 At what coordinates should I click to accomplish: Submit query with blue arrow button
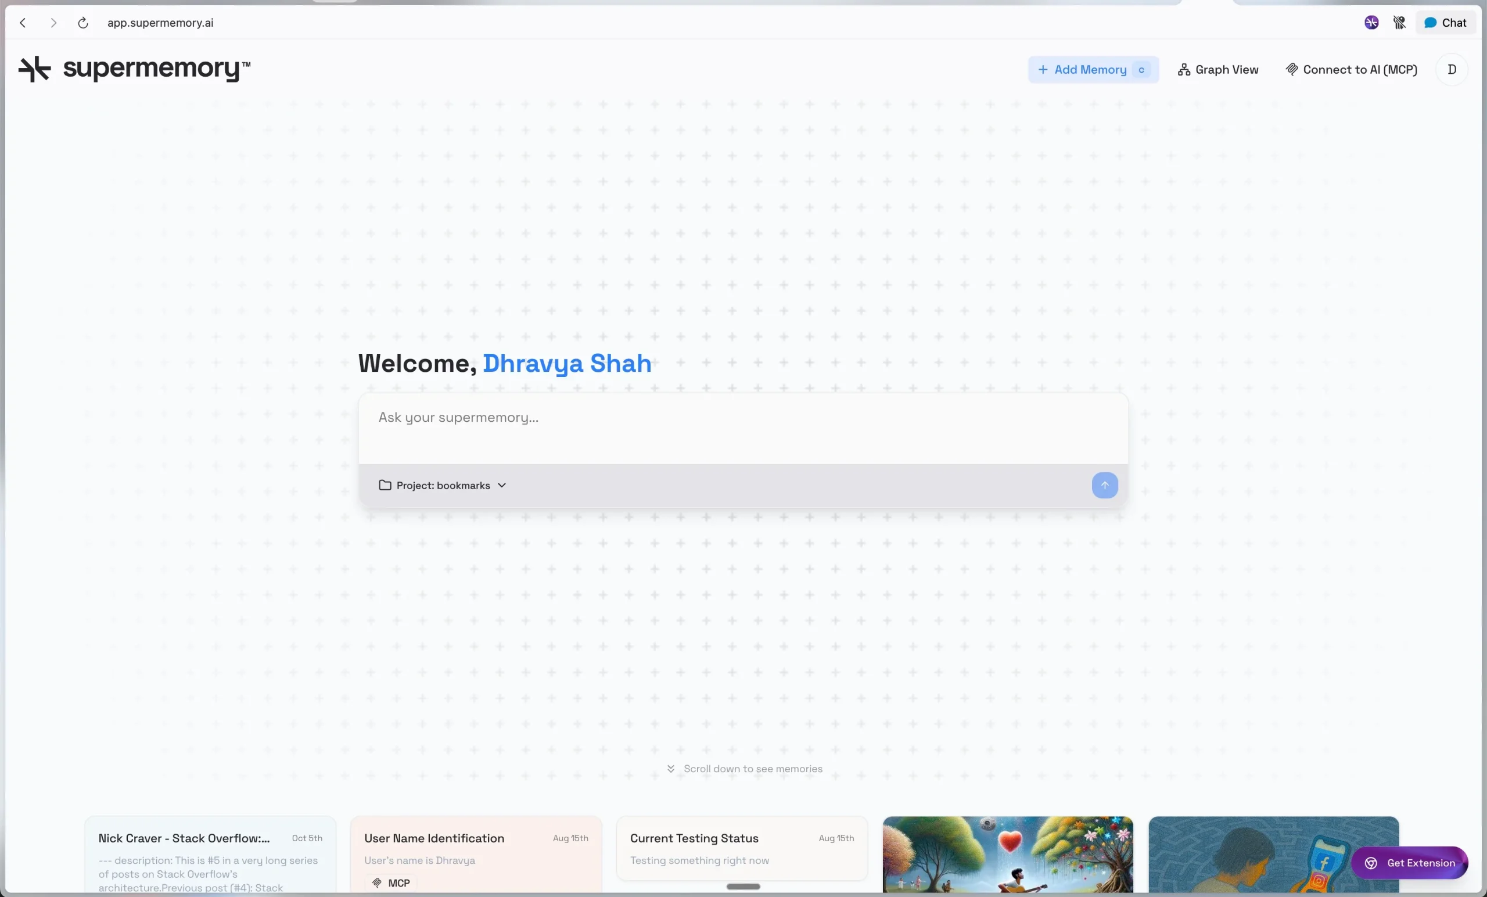point(1104,485)
